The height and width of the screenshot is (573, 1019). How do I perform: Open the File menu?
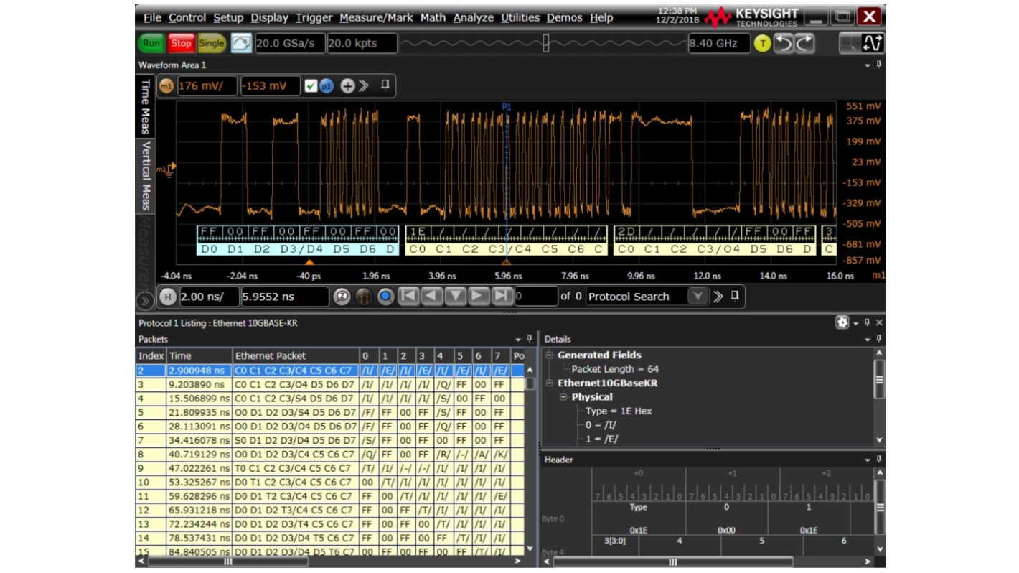click(x=152, y=17)
